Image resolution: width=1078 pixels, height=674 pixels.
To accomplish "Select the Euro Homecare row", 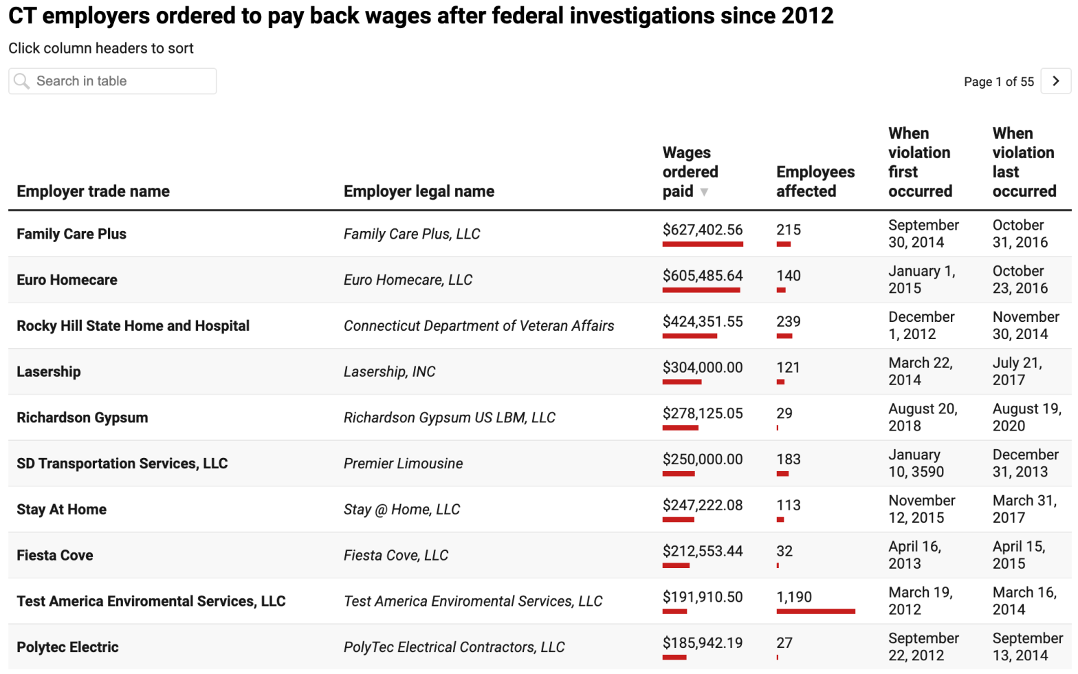I will 67,280.
